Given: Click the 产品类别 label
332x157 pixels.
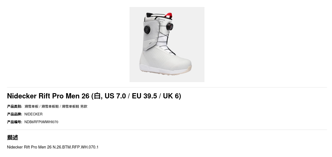Looking at the screenshot, I should (x=14, y=106).
